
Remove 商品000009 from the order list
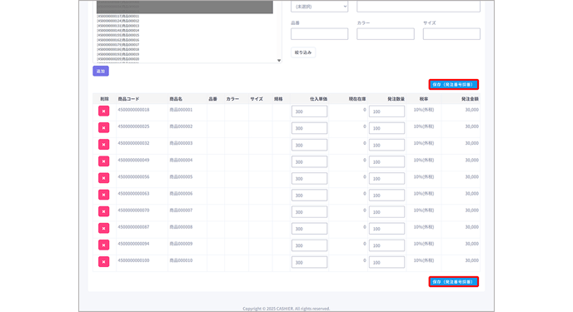(104, 245)
